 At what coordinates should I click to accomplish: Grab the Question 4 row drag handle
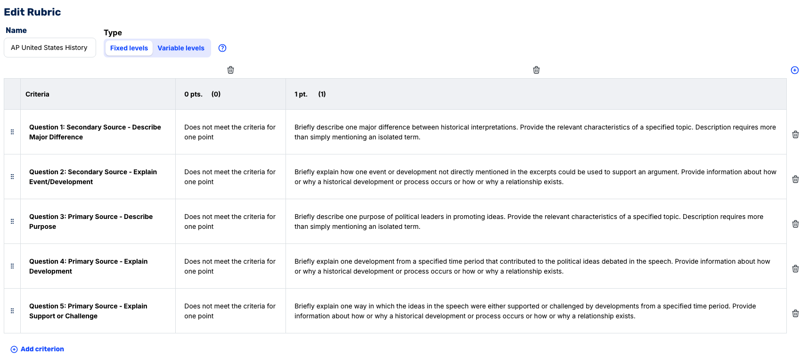pyautogui.click(x=12, y=266)
